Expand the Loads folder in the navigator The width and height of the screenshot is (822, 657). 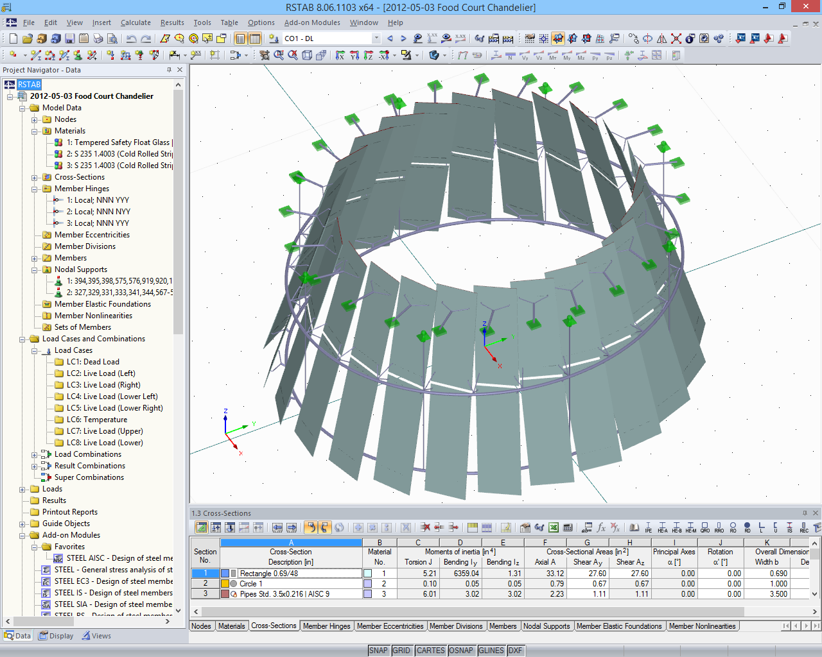tap(22, 488)
